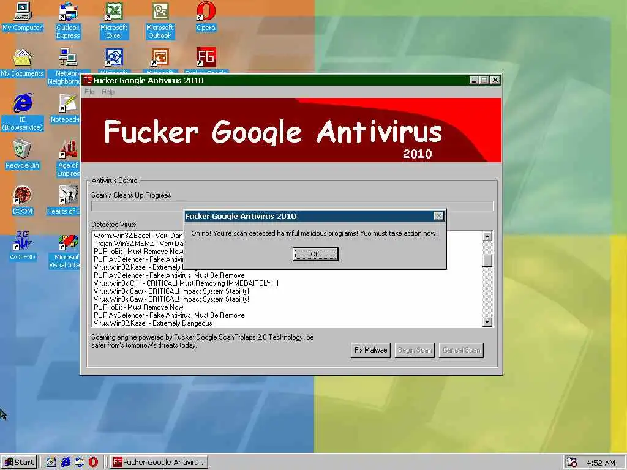Viewport: 627px width, 470px height.
Task: Maximize the antivirus main window
Action: click(484, 80)
